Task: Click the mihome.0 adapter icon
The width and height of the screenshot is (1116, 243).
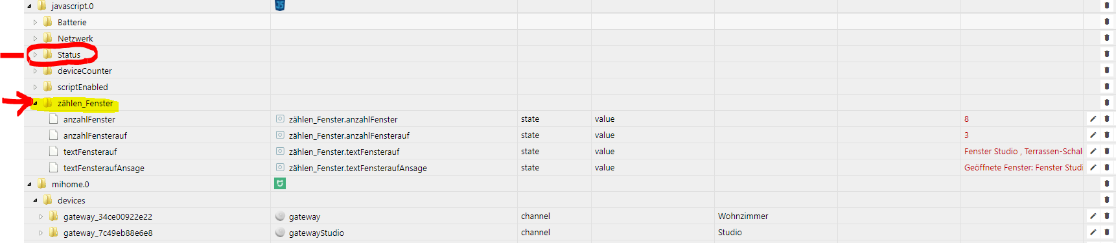Action: click(280, 183)
